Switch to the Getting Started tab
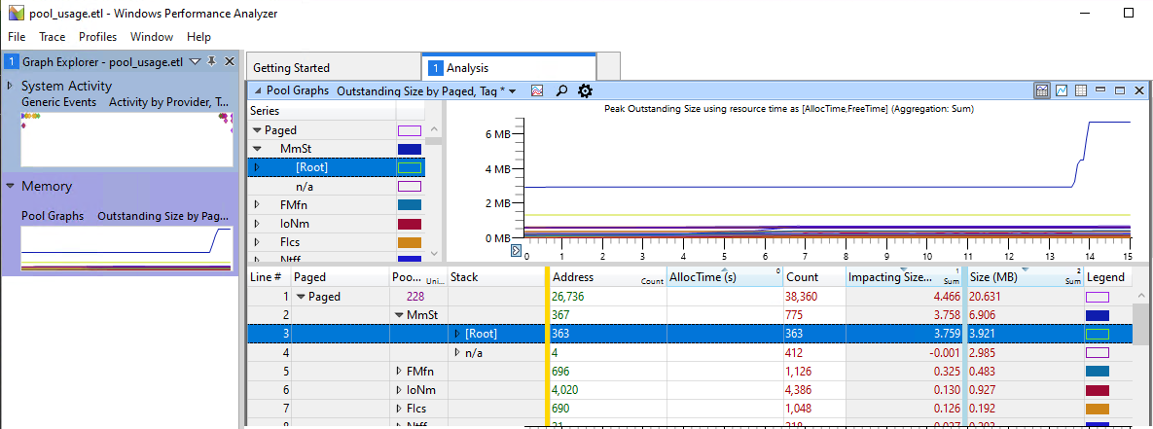This screenshot has width=1153, height=429. pos(334,67)
